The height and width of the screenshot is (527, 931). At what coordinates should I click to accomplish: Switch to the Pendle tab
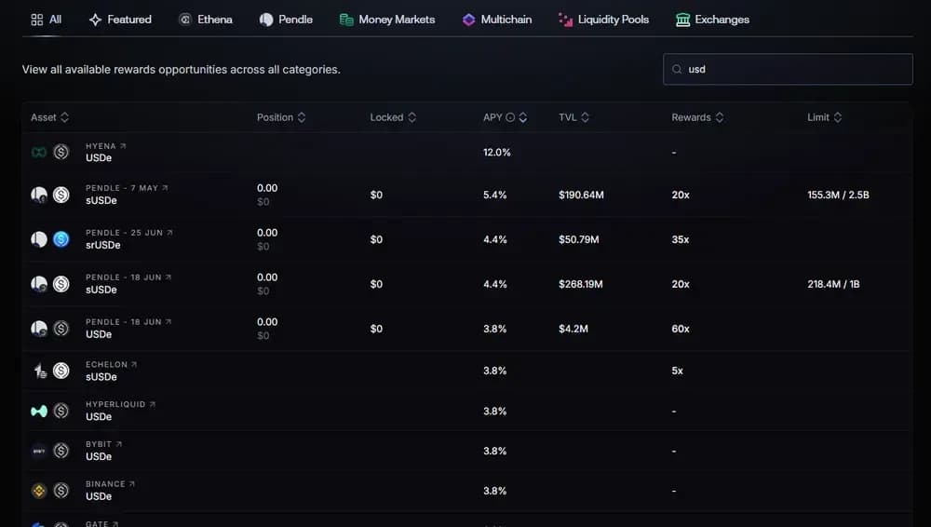[x=286, y=20]
